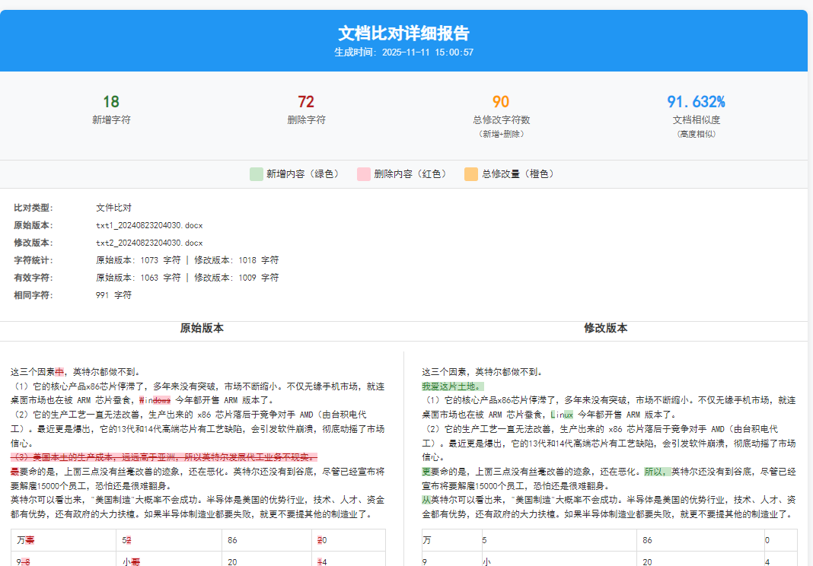Screen dimensions: 813x566
Task: Click the 删除内容（红色）legend text
Action: point(412,174)
